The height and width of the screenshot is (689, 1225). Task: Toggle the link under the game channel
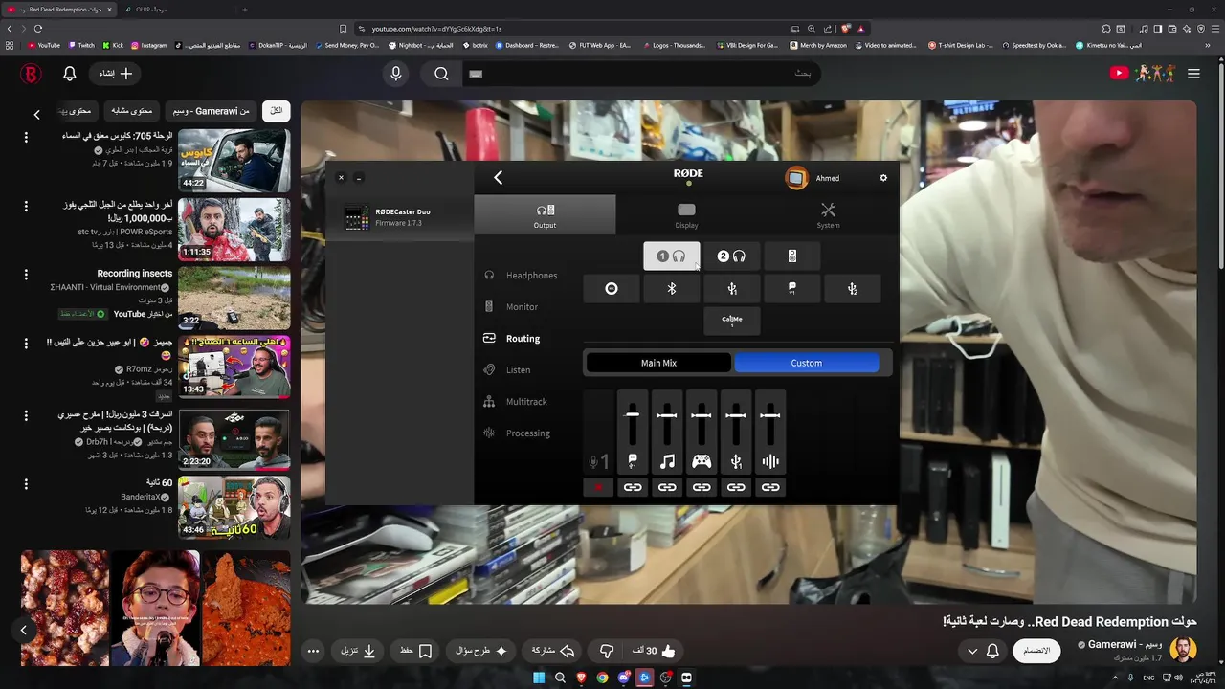702,487
